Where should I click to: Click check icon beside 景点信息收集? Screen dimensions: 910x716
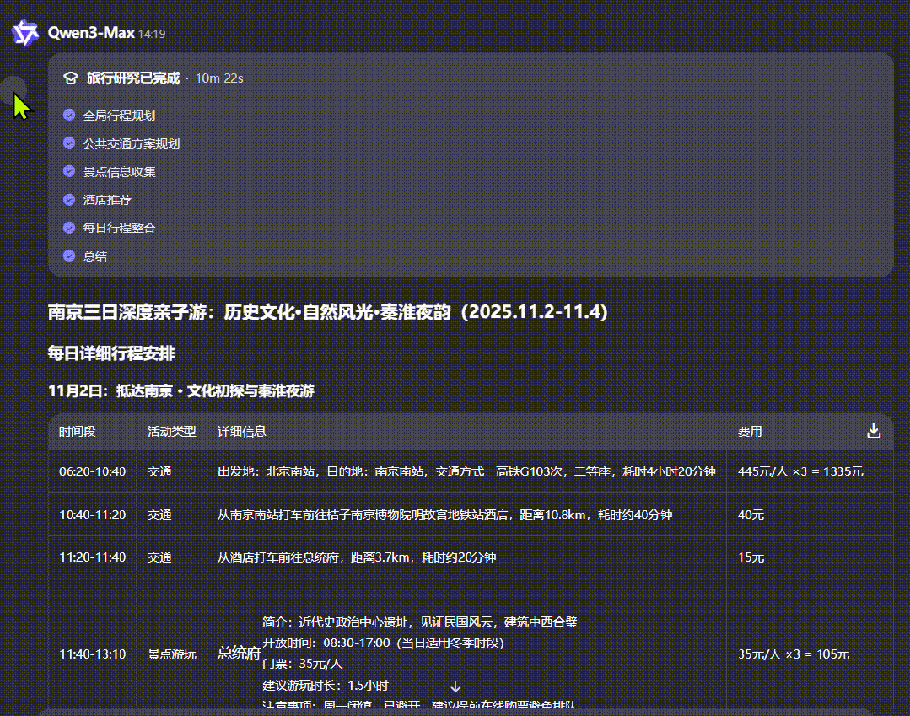[69, 171]
